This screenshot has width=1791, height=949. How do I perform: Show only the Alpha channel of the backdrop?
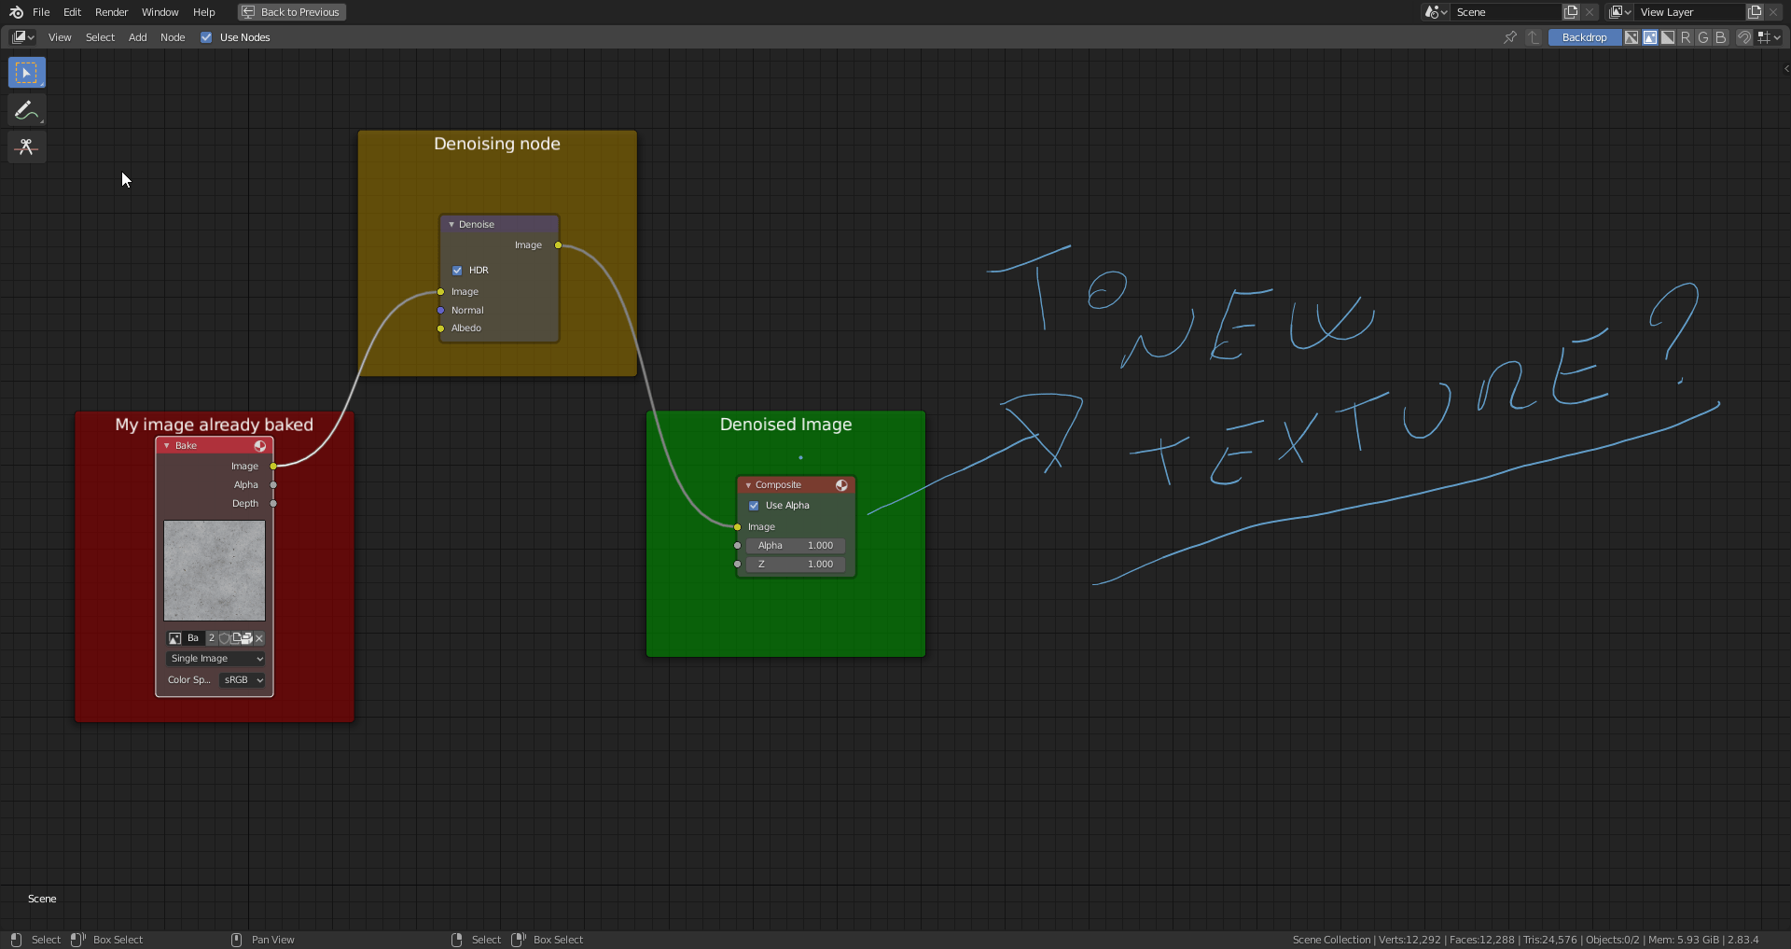point(1669,37)
